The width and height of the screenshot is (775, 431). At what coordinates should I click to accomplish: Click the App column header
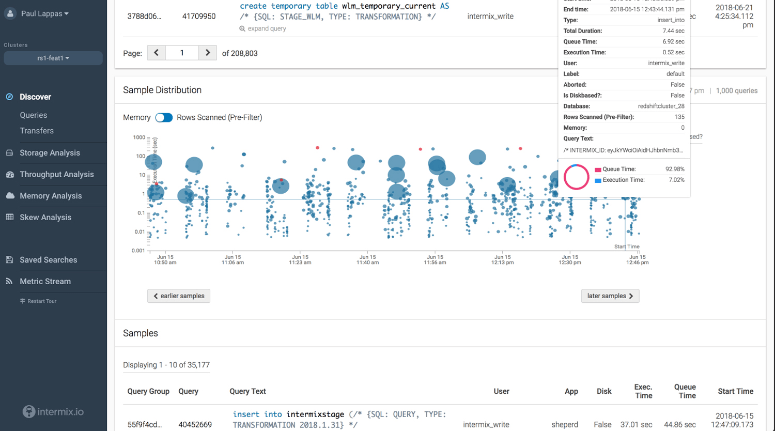point(571,391)
